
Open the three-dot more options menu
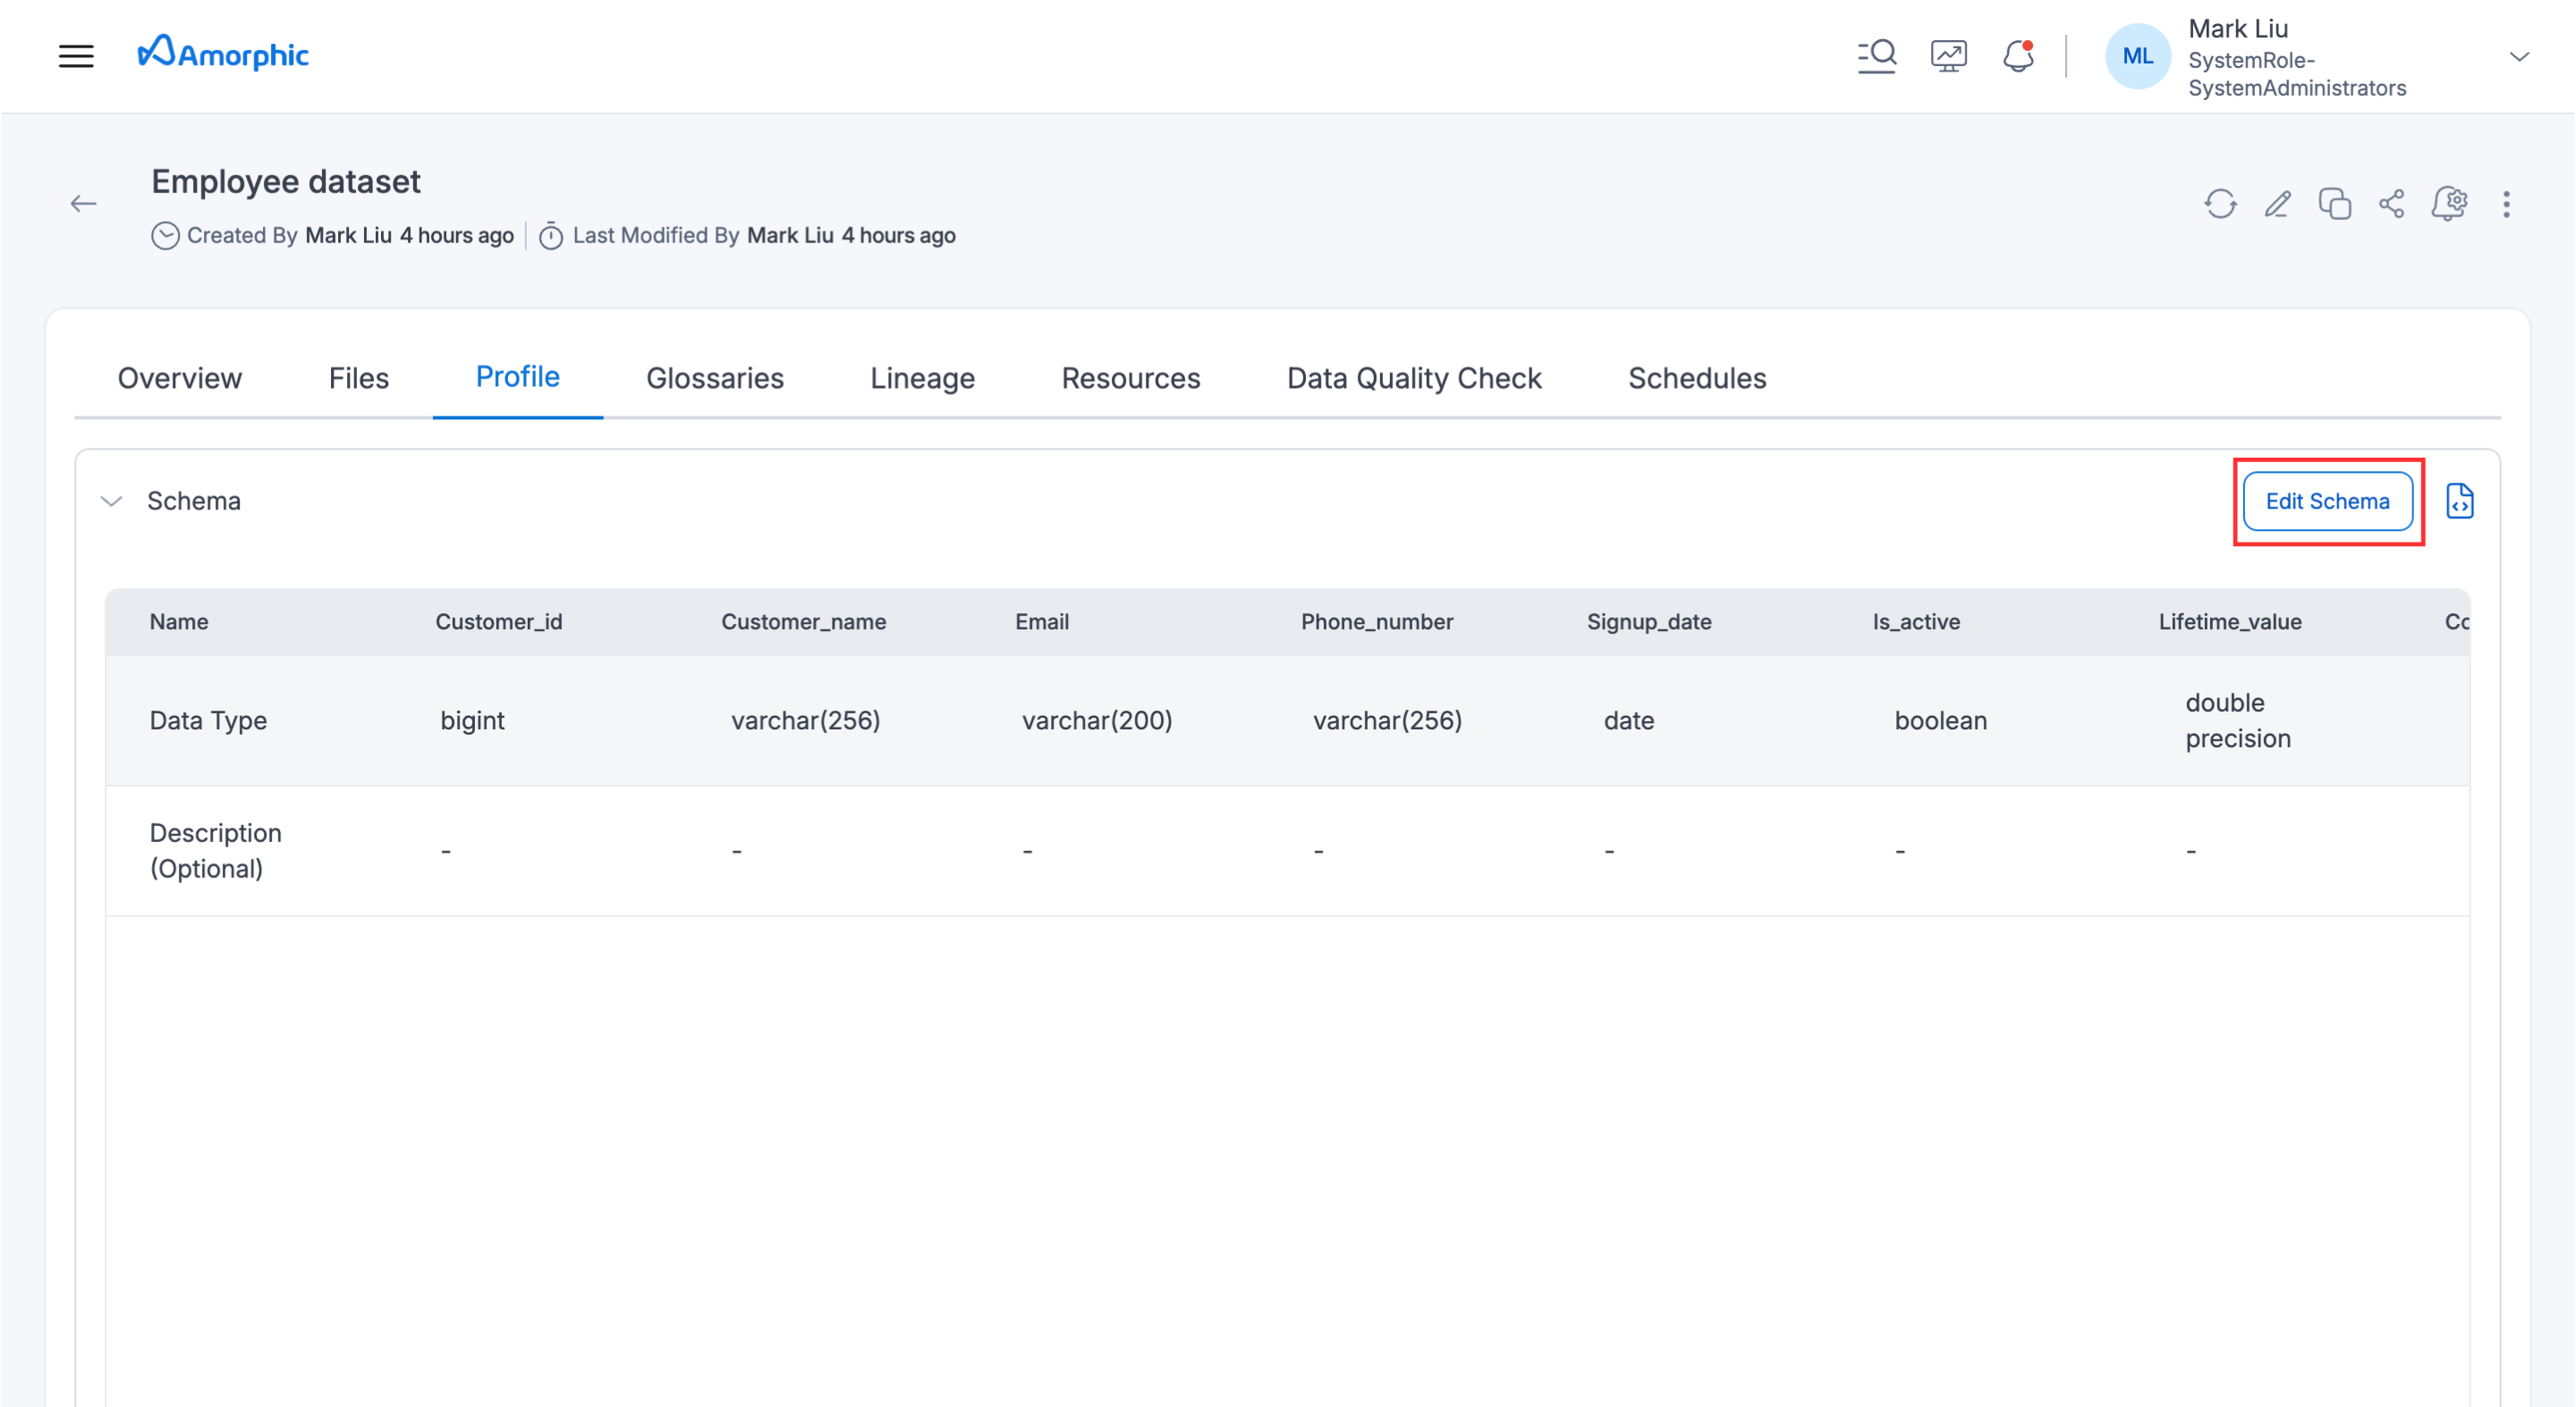(2506, 204)
